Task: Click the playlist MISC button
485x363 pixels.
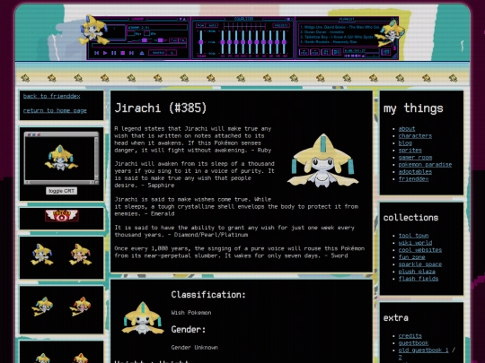Action: click(x=337, y=52)
